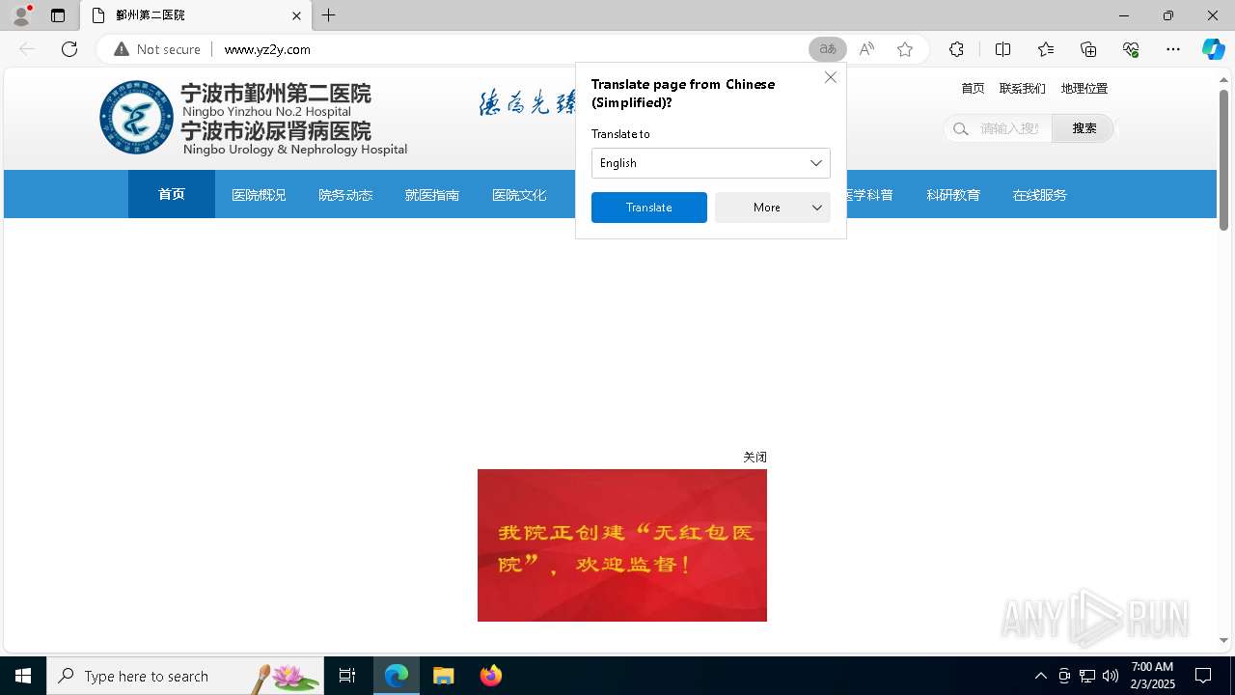Click the hospital logo emblem
Screen dimensions: 1235x695
pyautogui.click(x=137, y=118)
